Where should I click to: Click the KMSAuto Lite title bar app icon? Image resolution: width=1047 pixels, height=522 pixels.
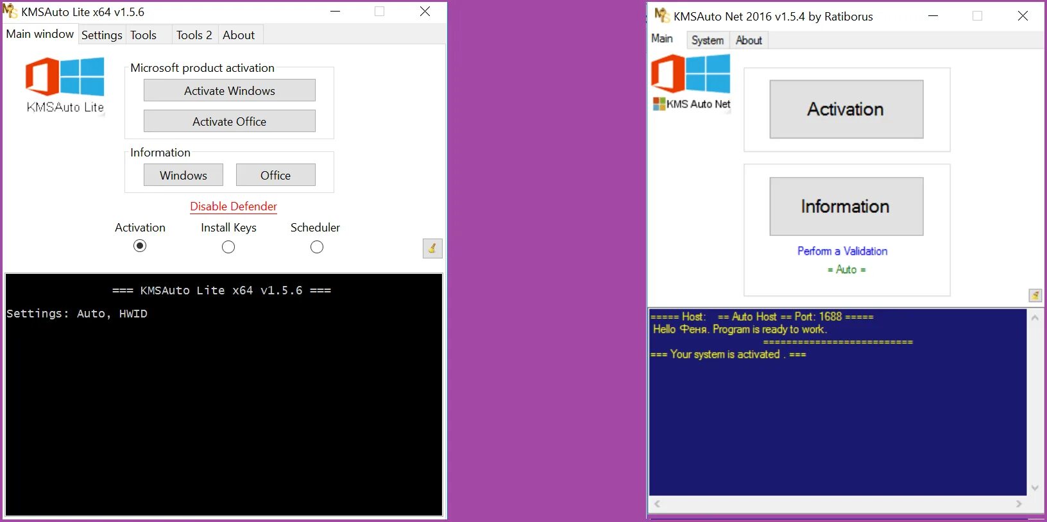coord(10,11)
